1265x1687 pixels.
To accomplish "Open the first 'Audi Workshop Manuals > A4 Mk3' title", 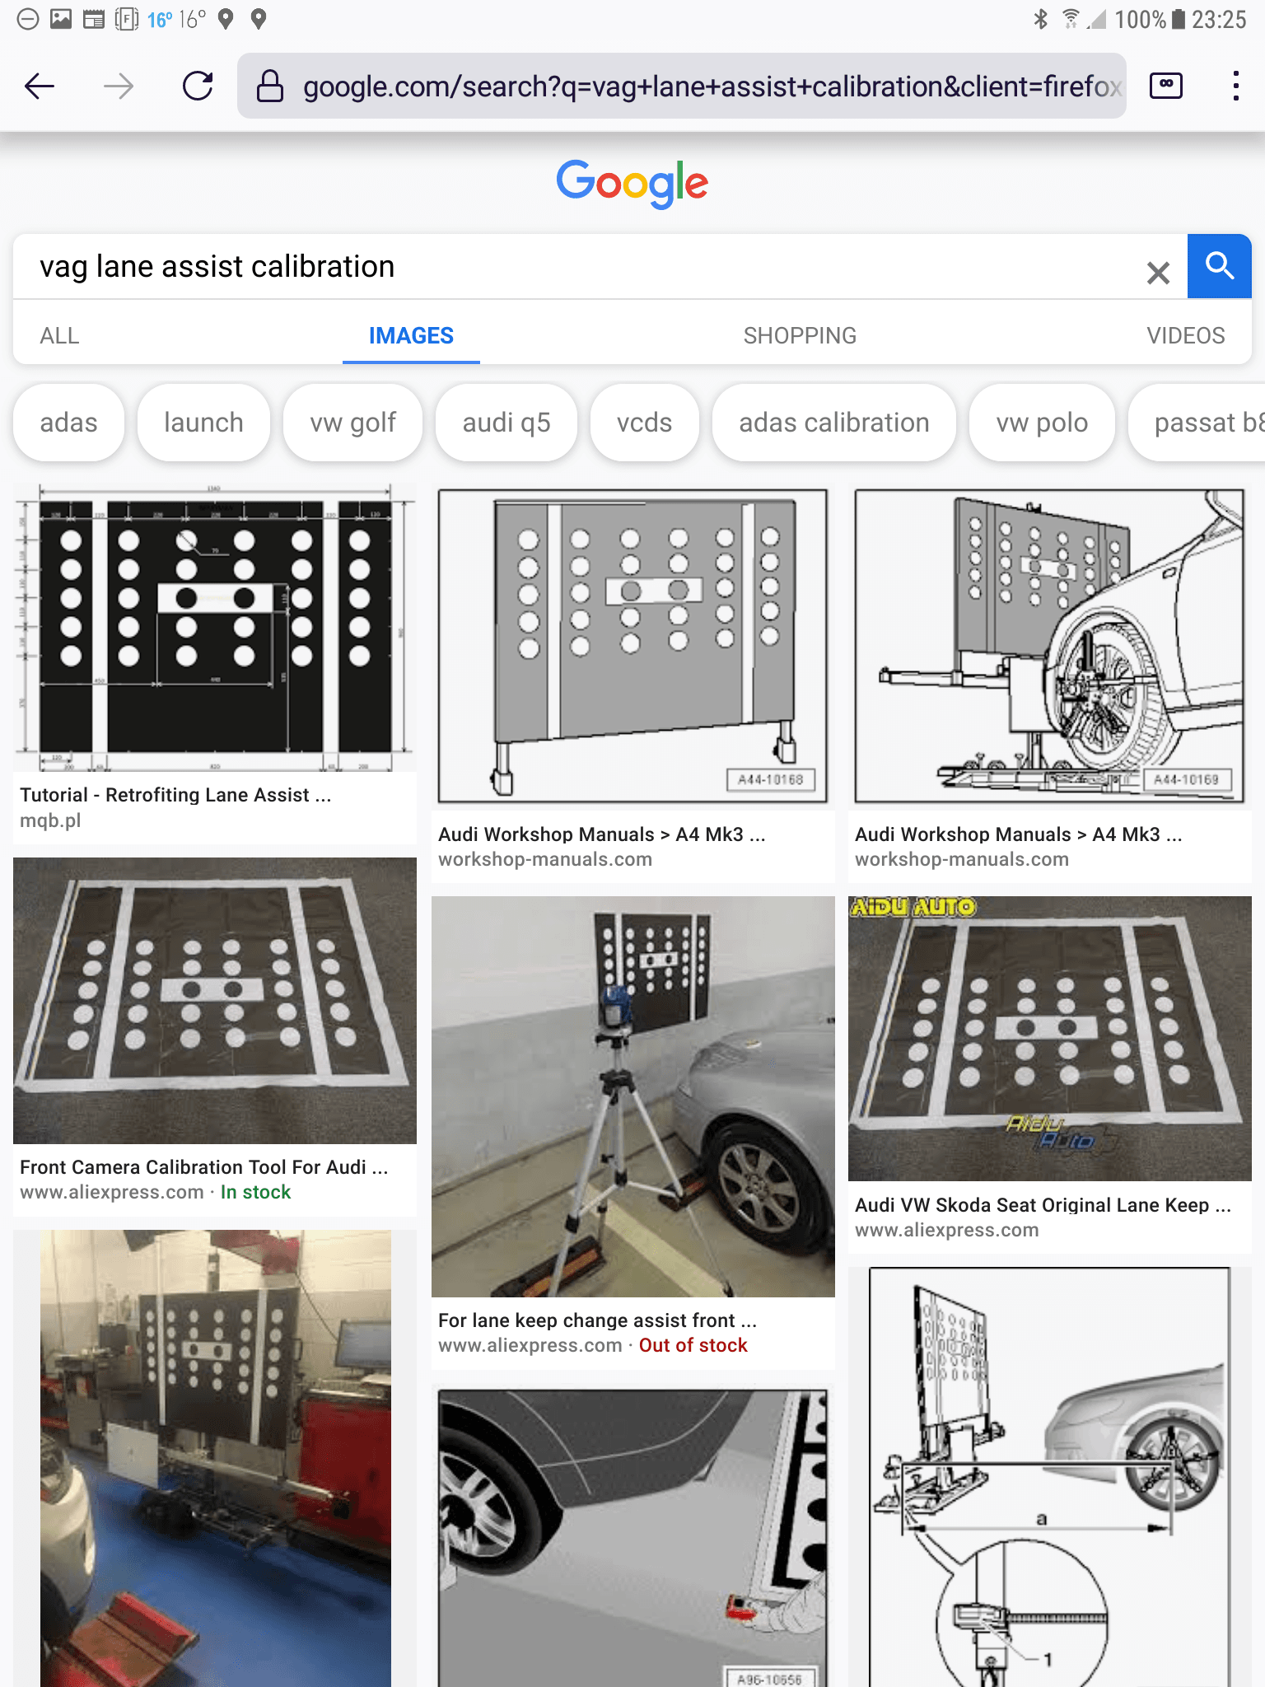I will 601,834.
